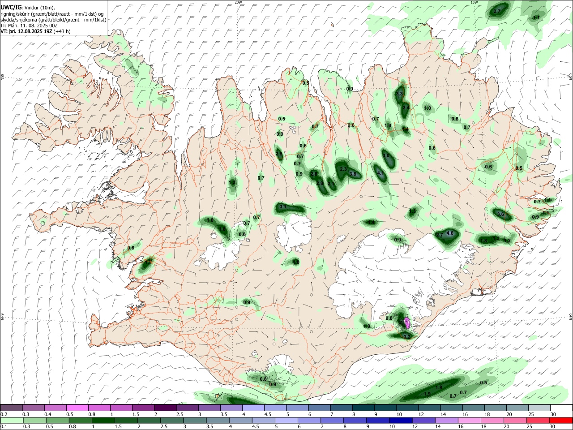The width and height of the screenshot is (573, 430).
Task: Click the 1.9 precipitation value offshore south
Action: [x=427, y=394]
